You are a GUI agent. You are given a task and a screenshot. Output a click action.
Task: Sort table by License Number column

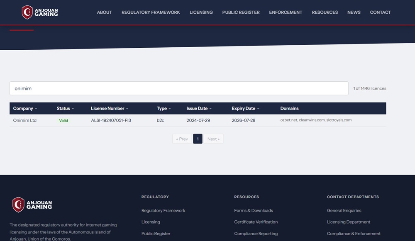click(x=109, y=108)
